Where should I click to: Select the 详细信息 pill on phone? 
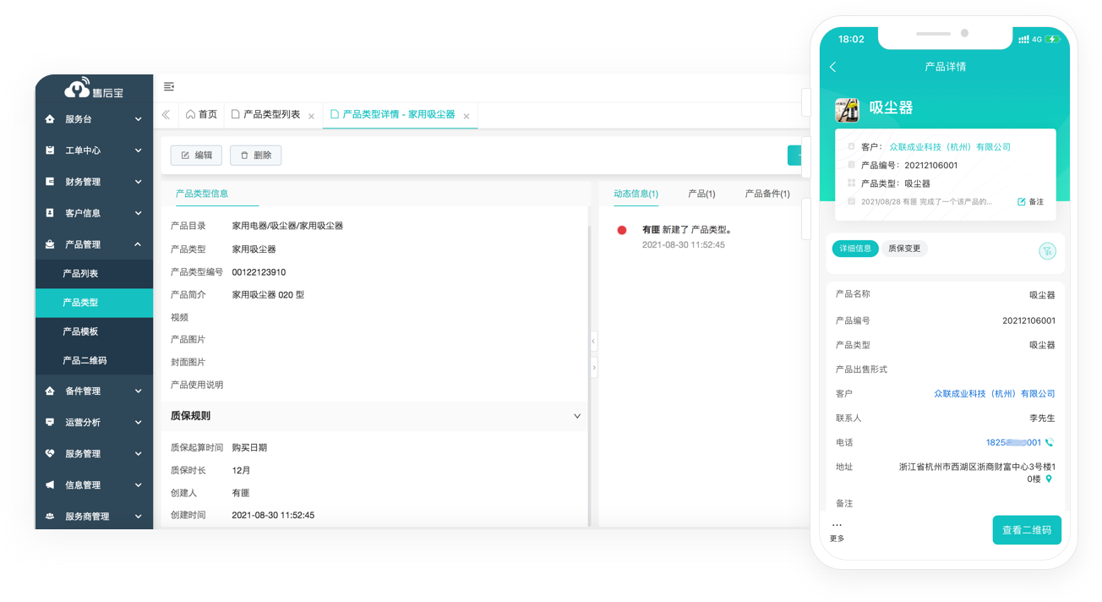(x=855, y=249)
